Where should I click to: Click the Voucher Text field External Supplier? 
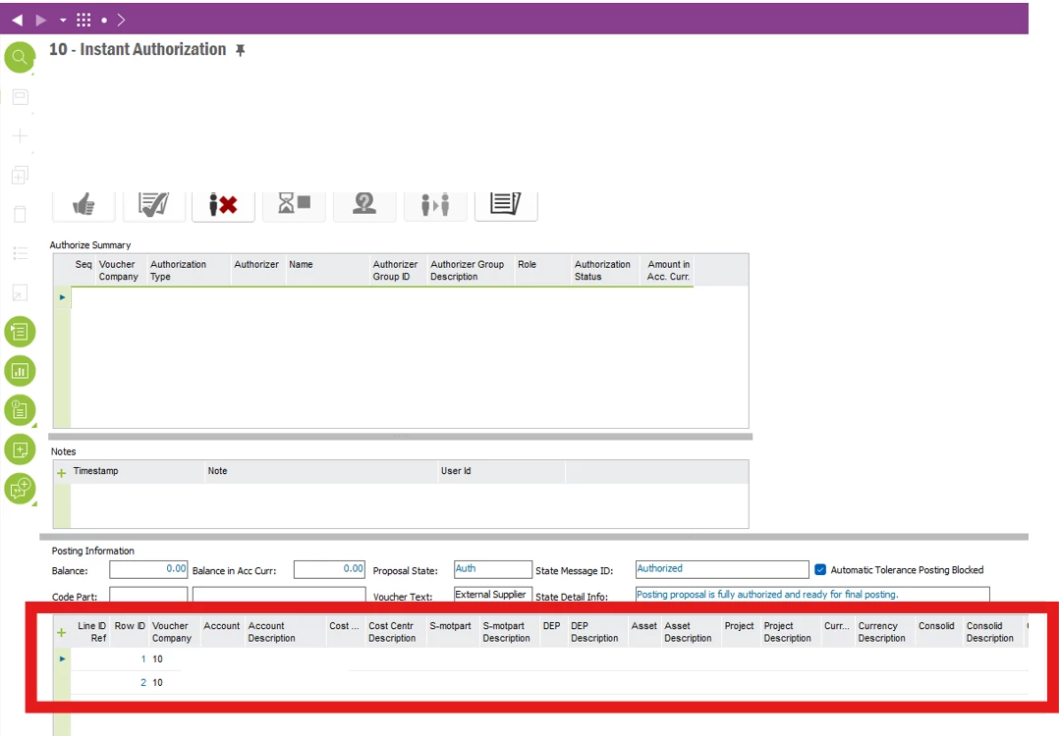coord(493,595)
